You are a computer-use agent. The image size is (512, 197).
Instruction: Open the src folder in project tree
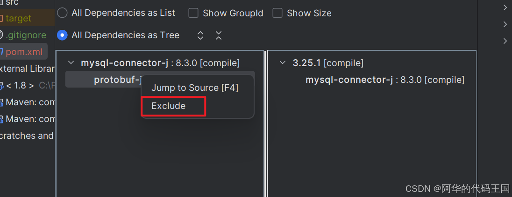point(12,3)
